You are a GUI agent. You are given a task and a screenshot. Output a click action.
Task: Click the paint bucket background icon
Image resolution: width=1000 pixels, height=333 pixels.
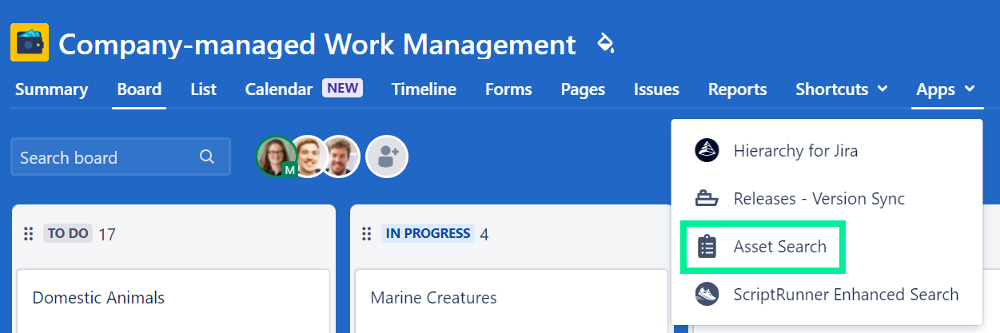(x=605, y=43)
